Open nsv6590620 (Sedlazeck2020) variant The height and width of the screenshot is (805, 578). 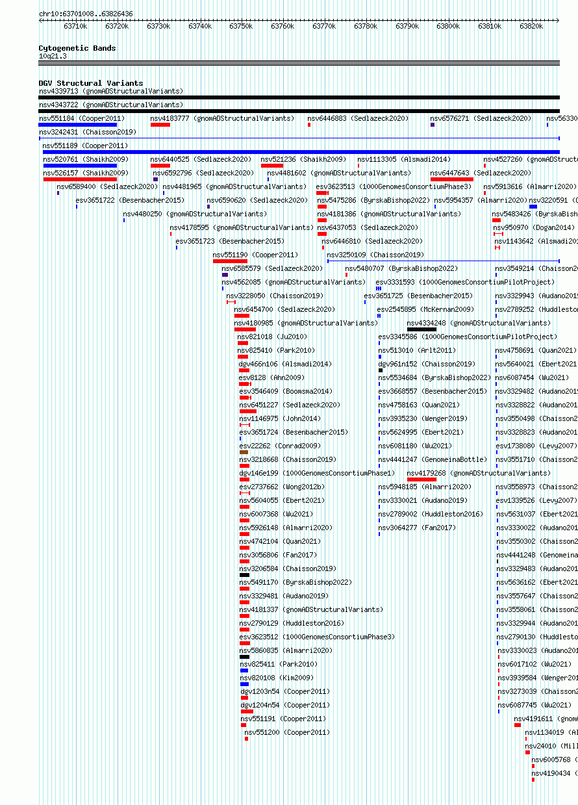[x=257, y=200]
